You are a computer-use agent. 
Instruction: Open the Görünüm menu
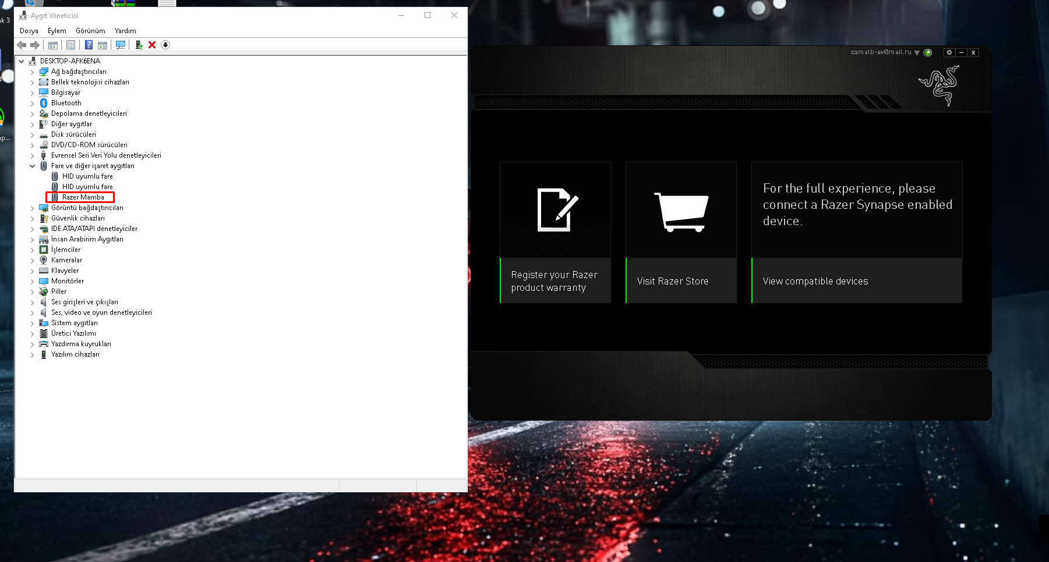tap(90, 31)
